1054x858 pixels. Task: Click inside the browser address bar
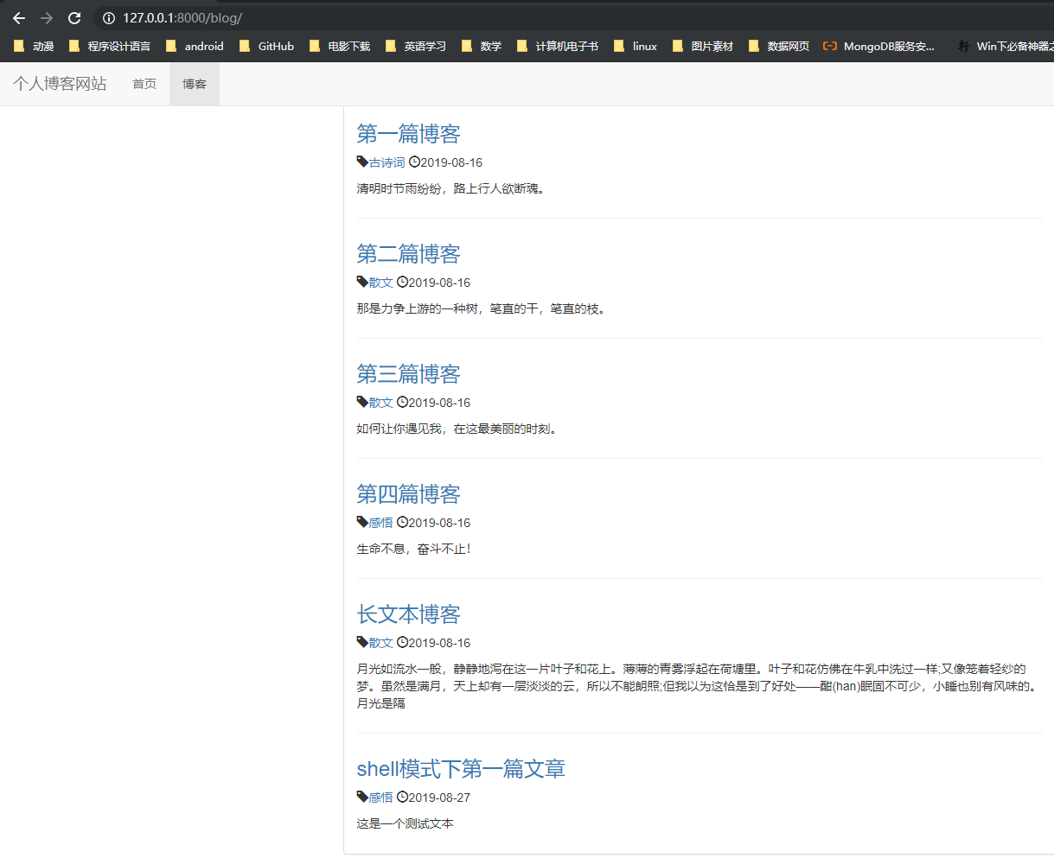click(259, 16)
